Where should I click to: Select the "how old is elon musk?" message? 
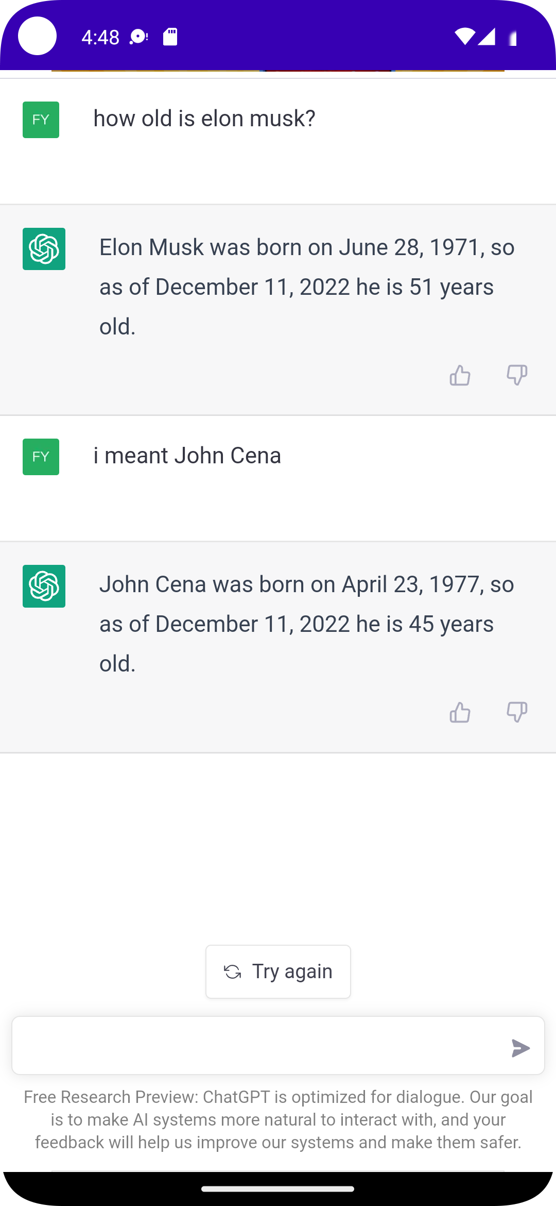click(x=204, y=119)
